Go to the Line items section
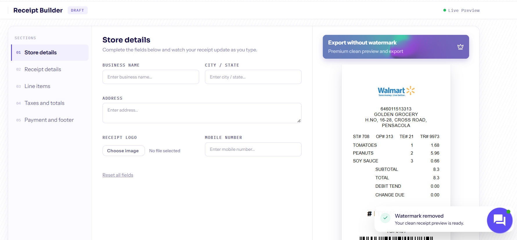The height and width of the screenshot is (240, 517). 50,86
